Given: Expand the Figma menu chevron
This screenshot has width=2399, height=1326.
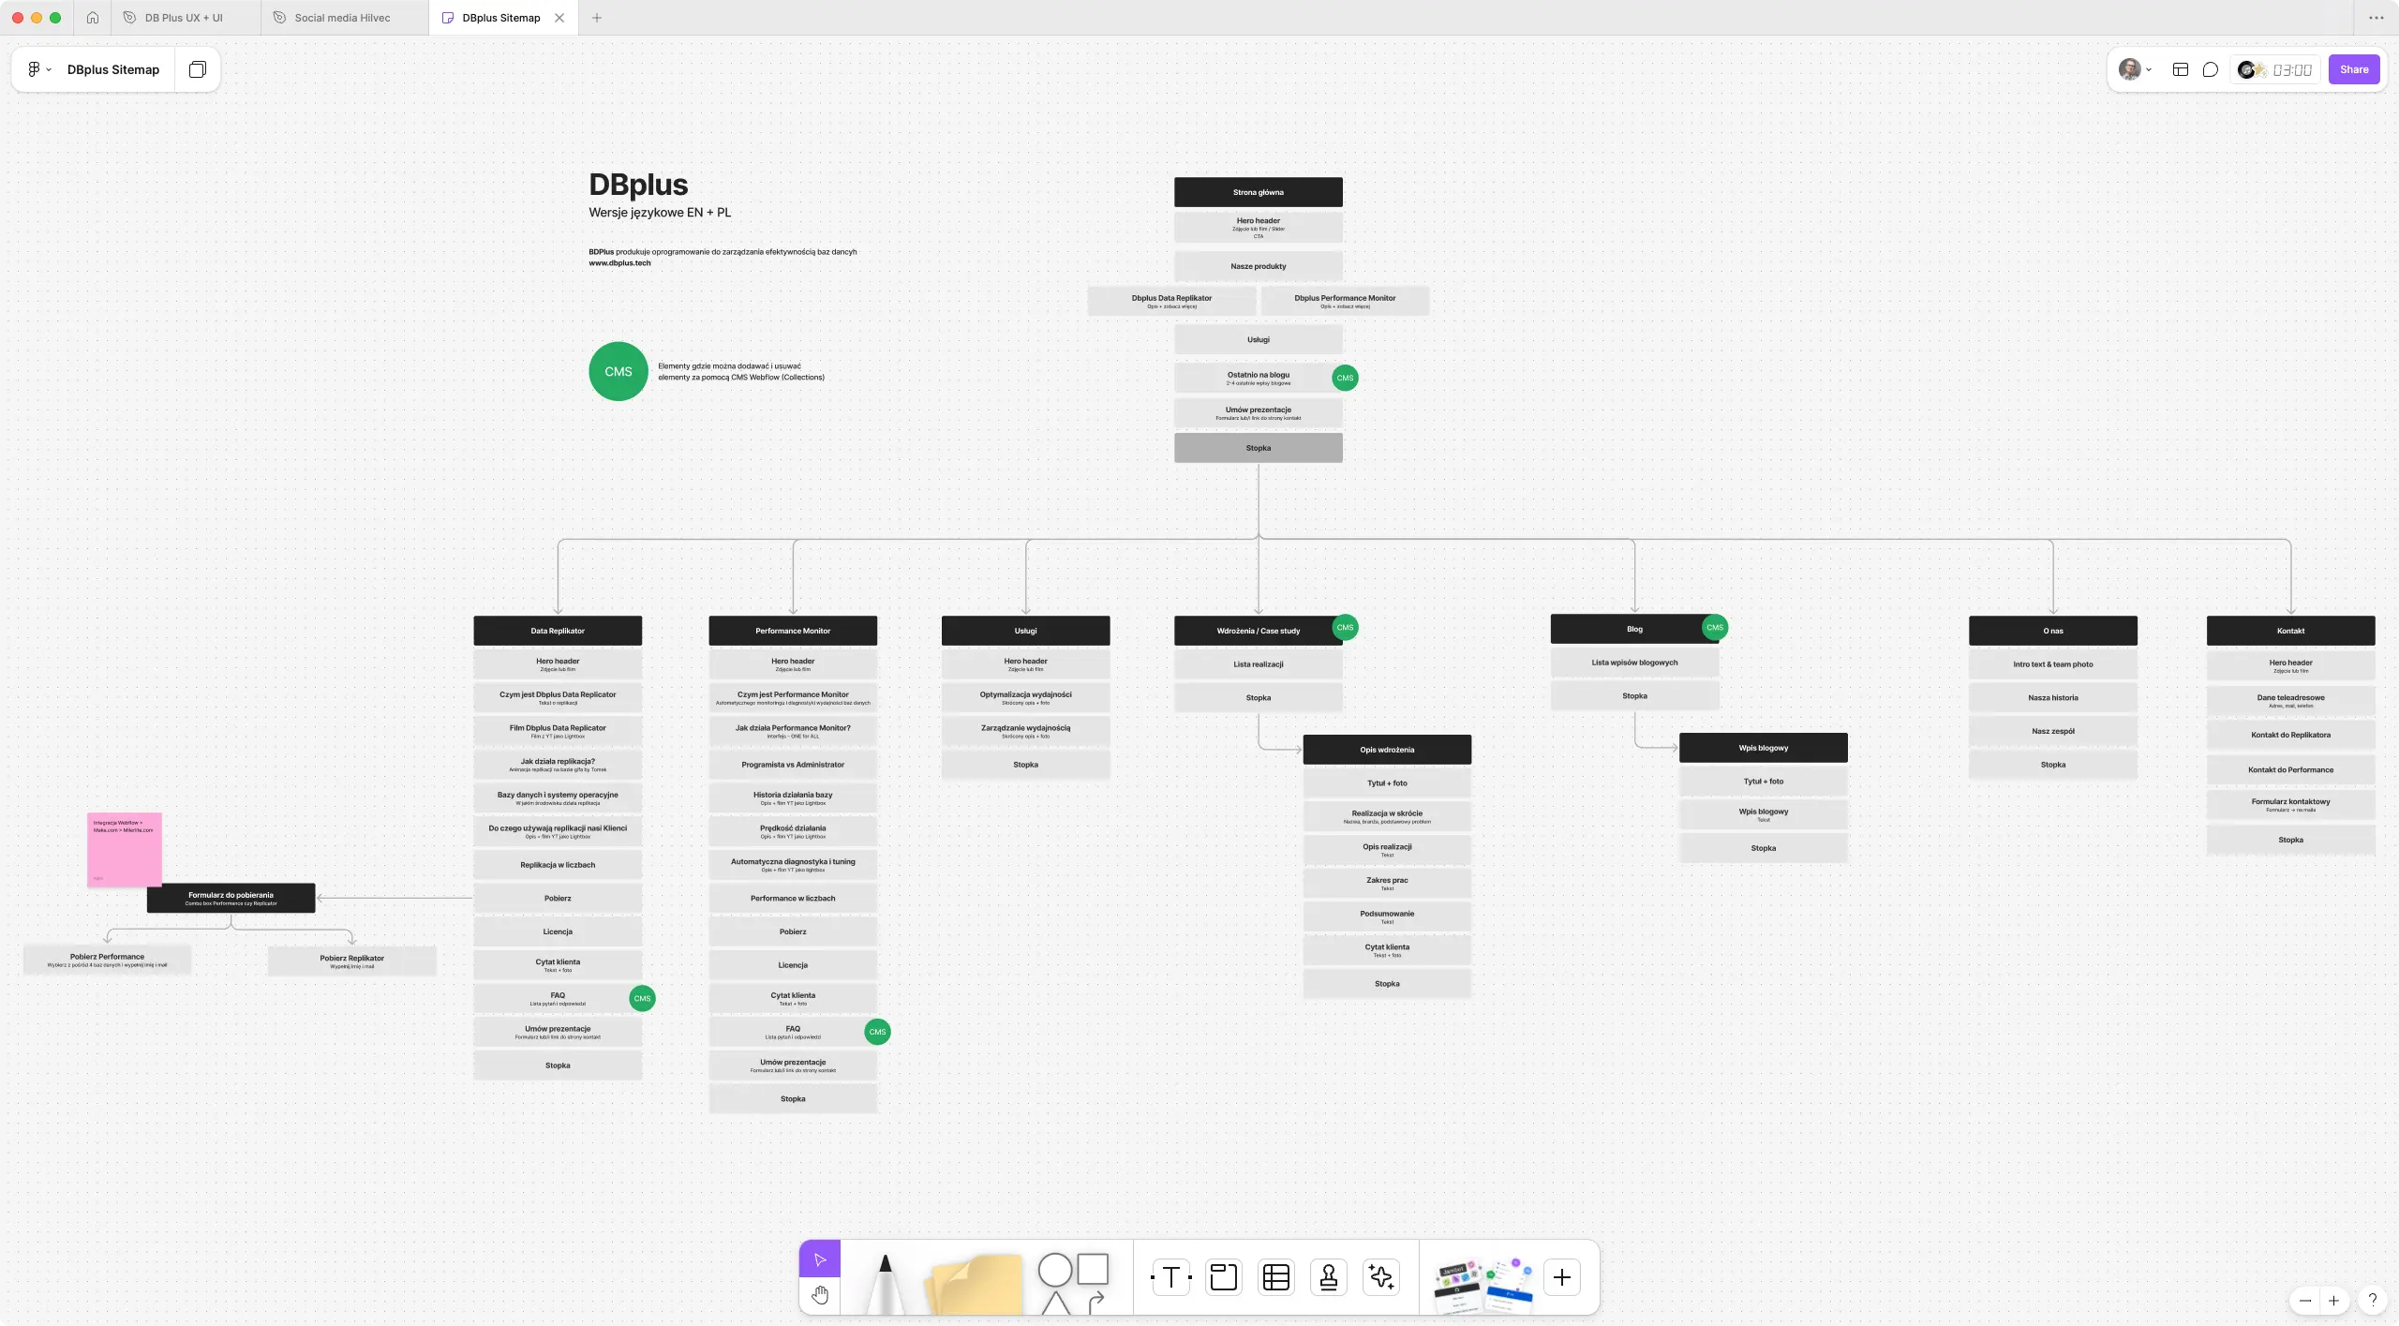Looking at the screenshot, I should coord(49,69).
